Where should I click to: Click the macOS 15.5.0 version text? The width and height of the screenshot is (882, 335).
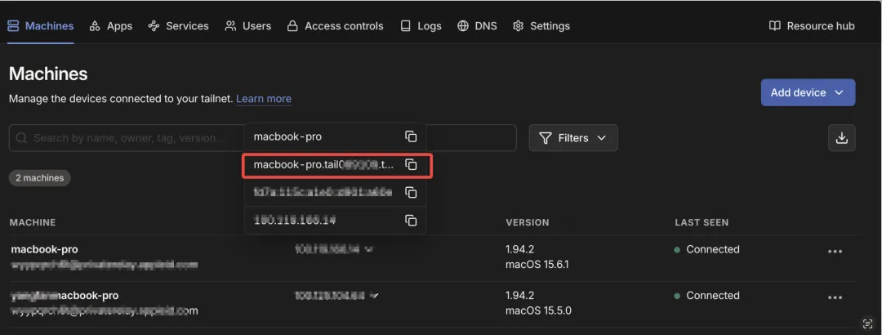coord(538,310)
